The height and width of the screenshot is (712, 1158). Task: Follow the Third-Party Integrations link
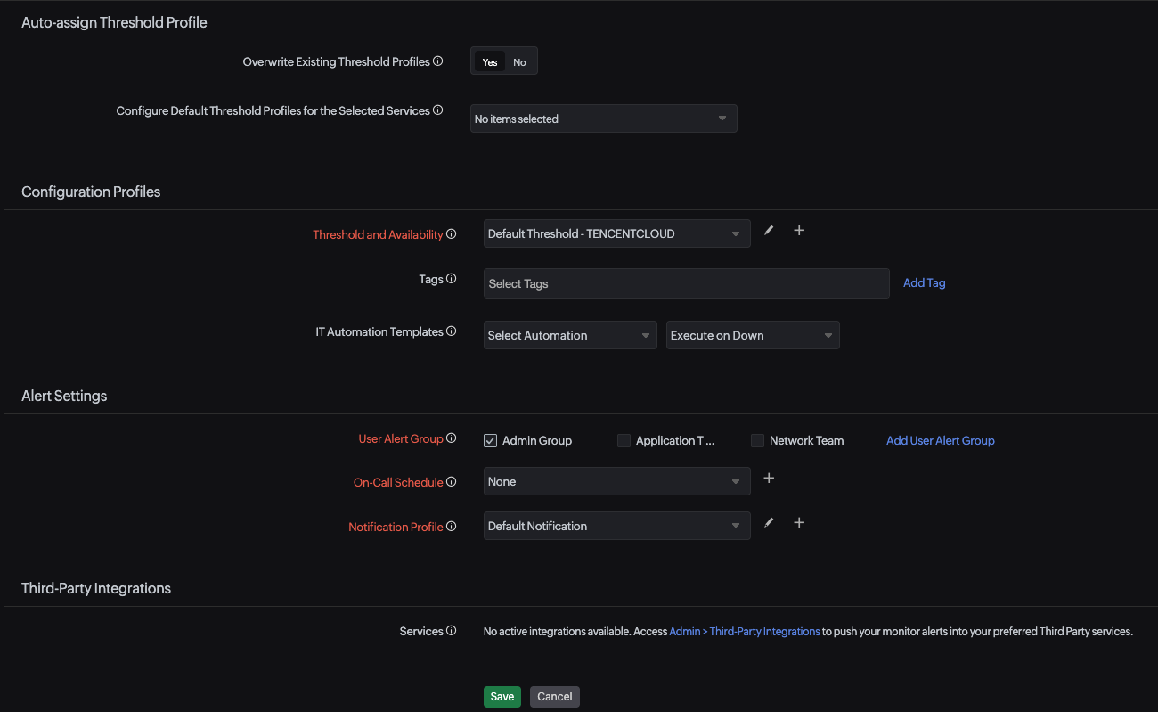764,631
